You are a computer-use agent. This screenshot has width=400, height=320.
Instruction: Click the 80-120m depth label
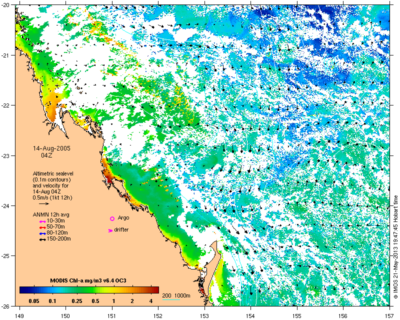(x=57, y=232)
